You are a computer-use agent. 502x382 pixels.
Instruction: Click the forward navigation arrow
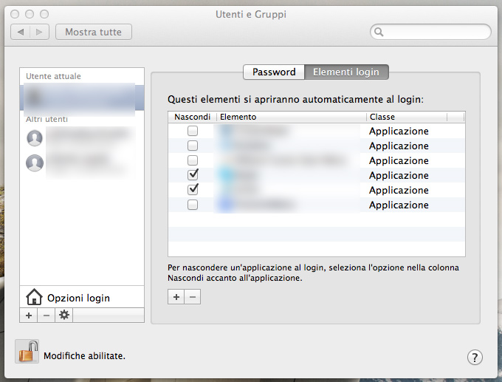[39, 32]
